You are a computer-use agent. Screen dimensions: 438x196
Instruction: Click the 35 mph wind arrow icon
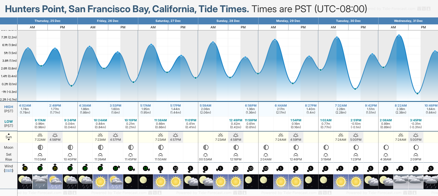[x=25, y=168]
